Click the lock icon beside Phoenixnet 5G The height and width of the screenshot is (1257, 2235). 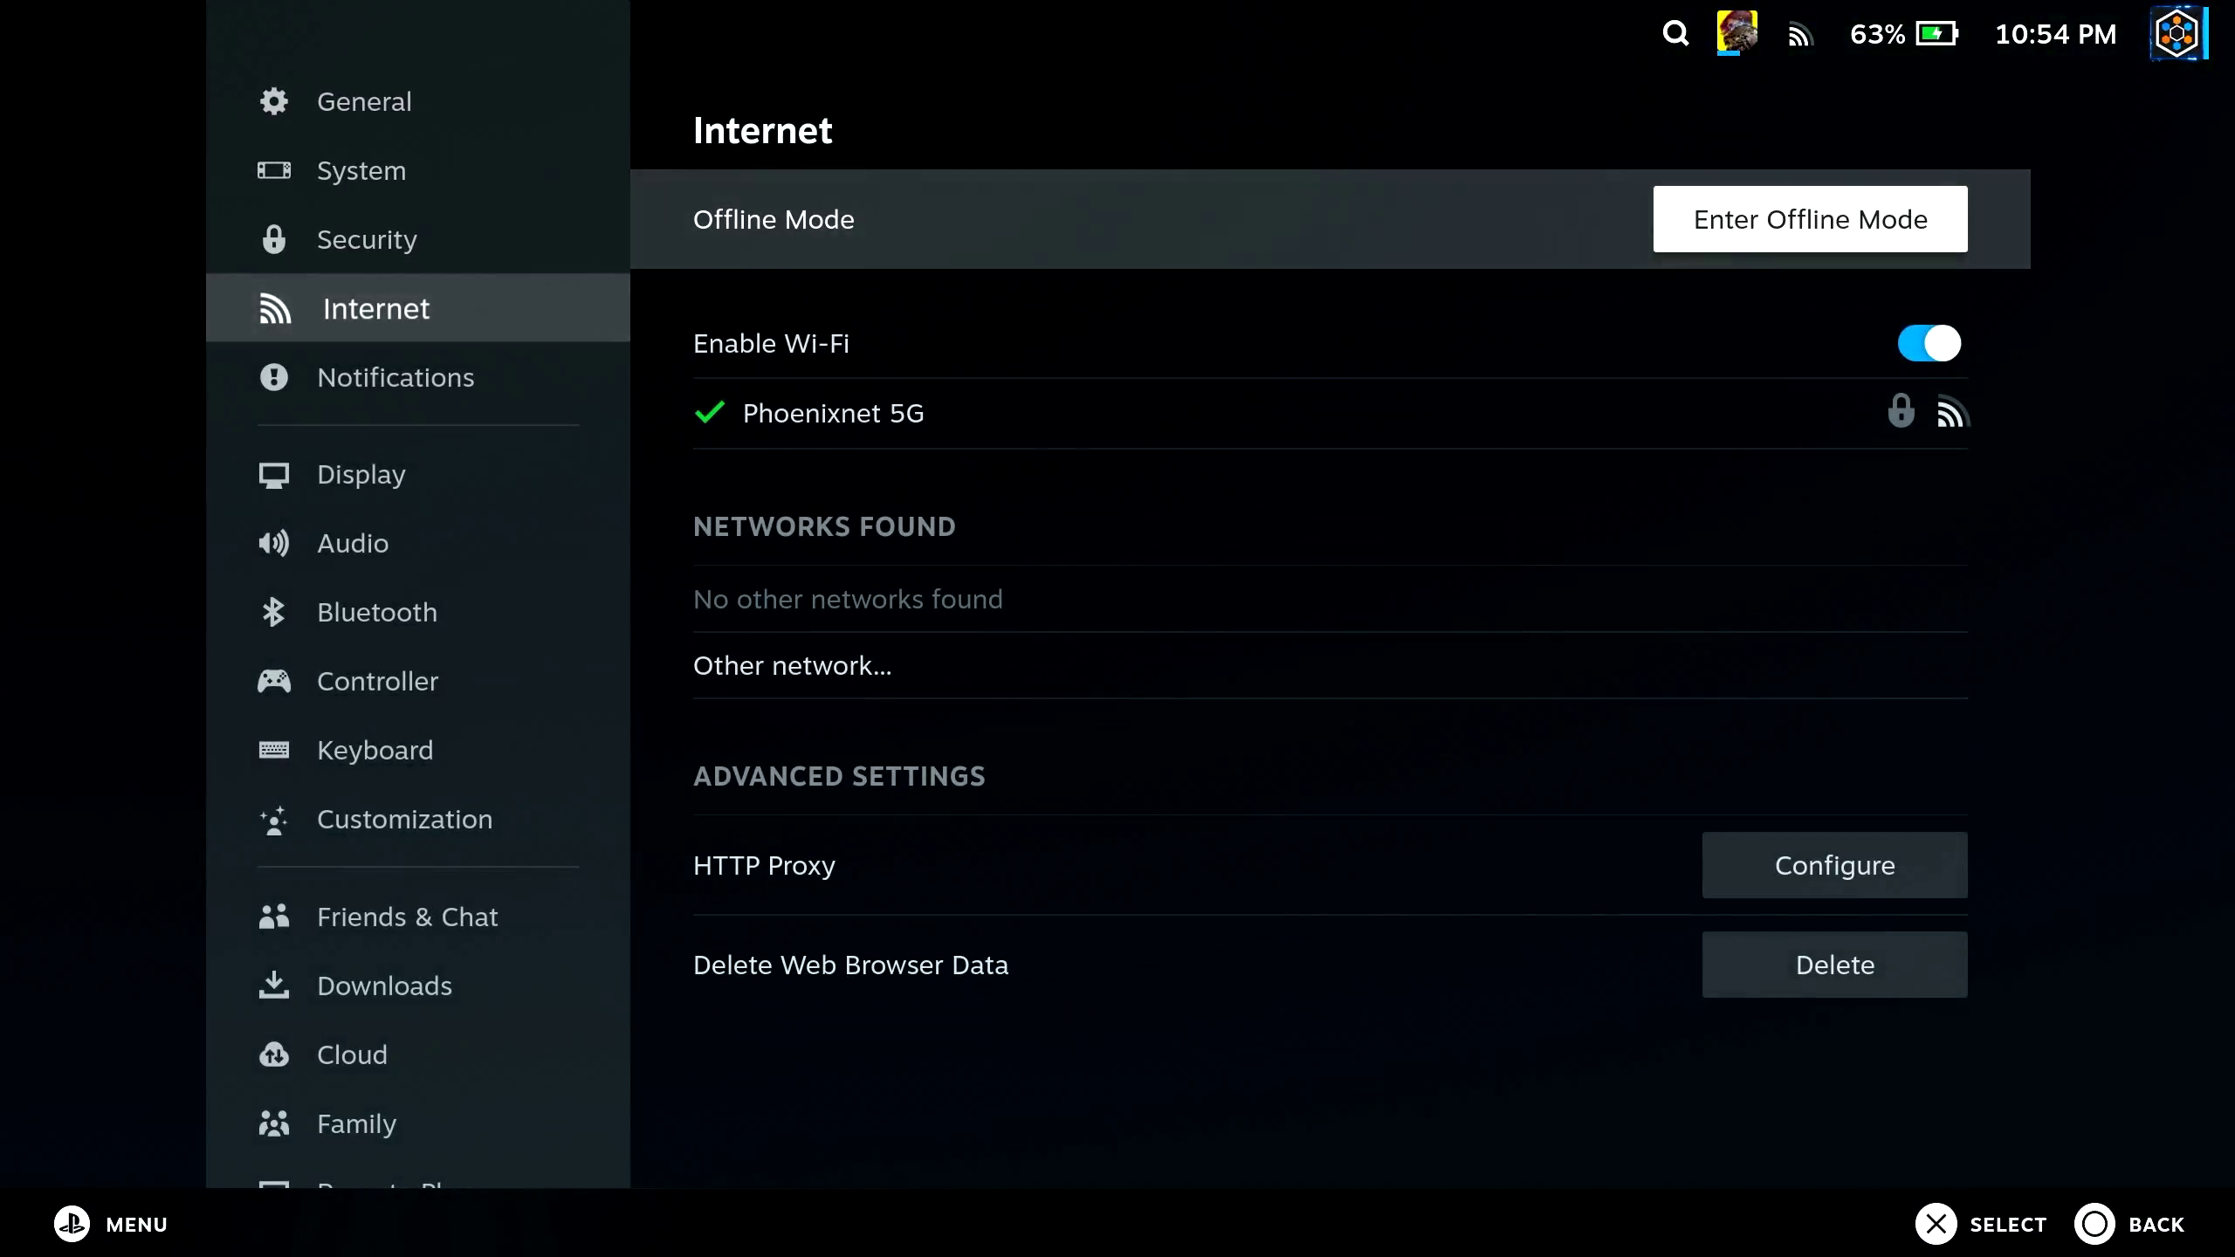coord(1901,411)
